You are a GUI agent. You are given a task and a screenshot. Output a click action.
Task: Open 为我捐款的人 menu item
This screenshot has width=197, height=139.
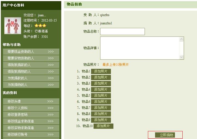point(31,78)
